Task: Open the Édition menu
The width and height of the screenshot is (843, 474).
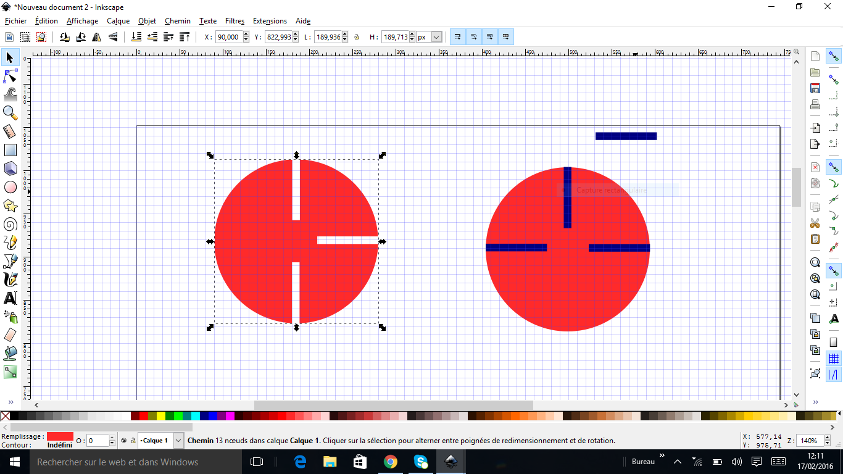Action: pyautogui.click(x=46, y=21)
